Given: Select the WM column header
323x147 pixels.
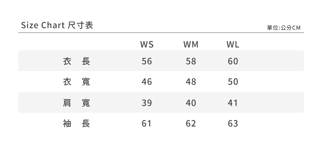Looking at the screenshot, I should tap(191, 45).
